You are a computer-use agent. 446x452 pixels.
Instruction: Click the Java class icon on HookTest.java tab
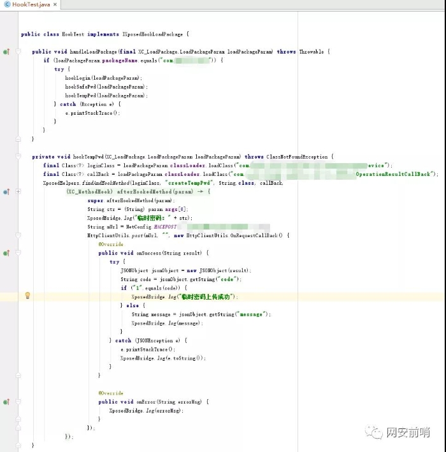click(6, 4)
